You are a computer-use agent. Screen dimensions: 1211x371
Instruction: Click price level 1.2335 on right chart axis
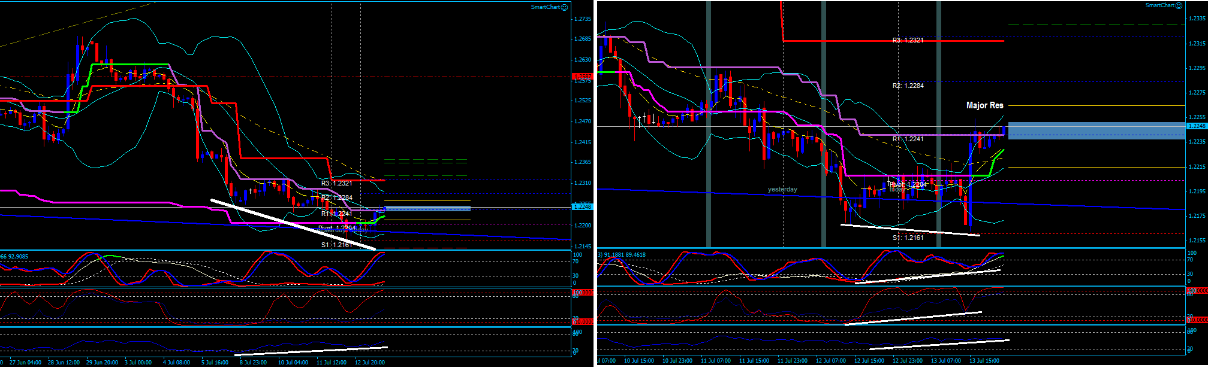click(1197, 19)
